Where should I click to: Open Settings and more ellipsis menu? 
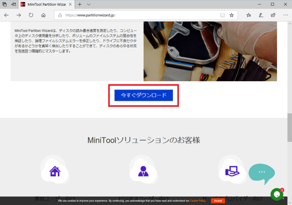(286, 15)
